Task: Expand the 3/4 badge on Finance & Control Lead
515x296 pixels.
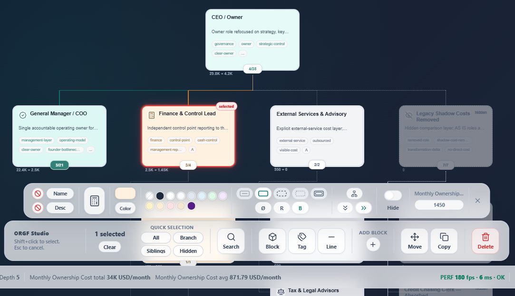Action: coord(188,165)
